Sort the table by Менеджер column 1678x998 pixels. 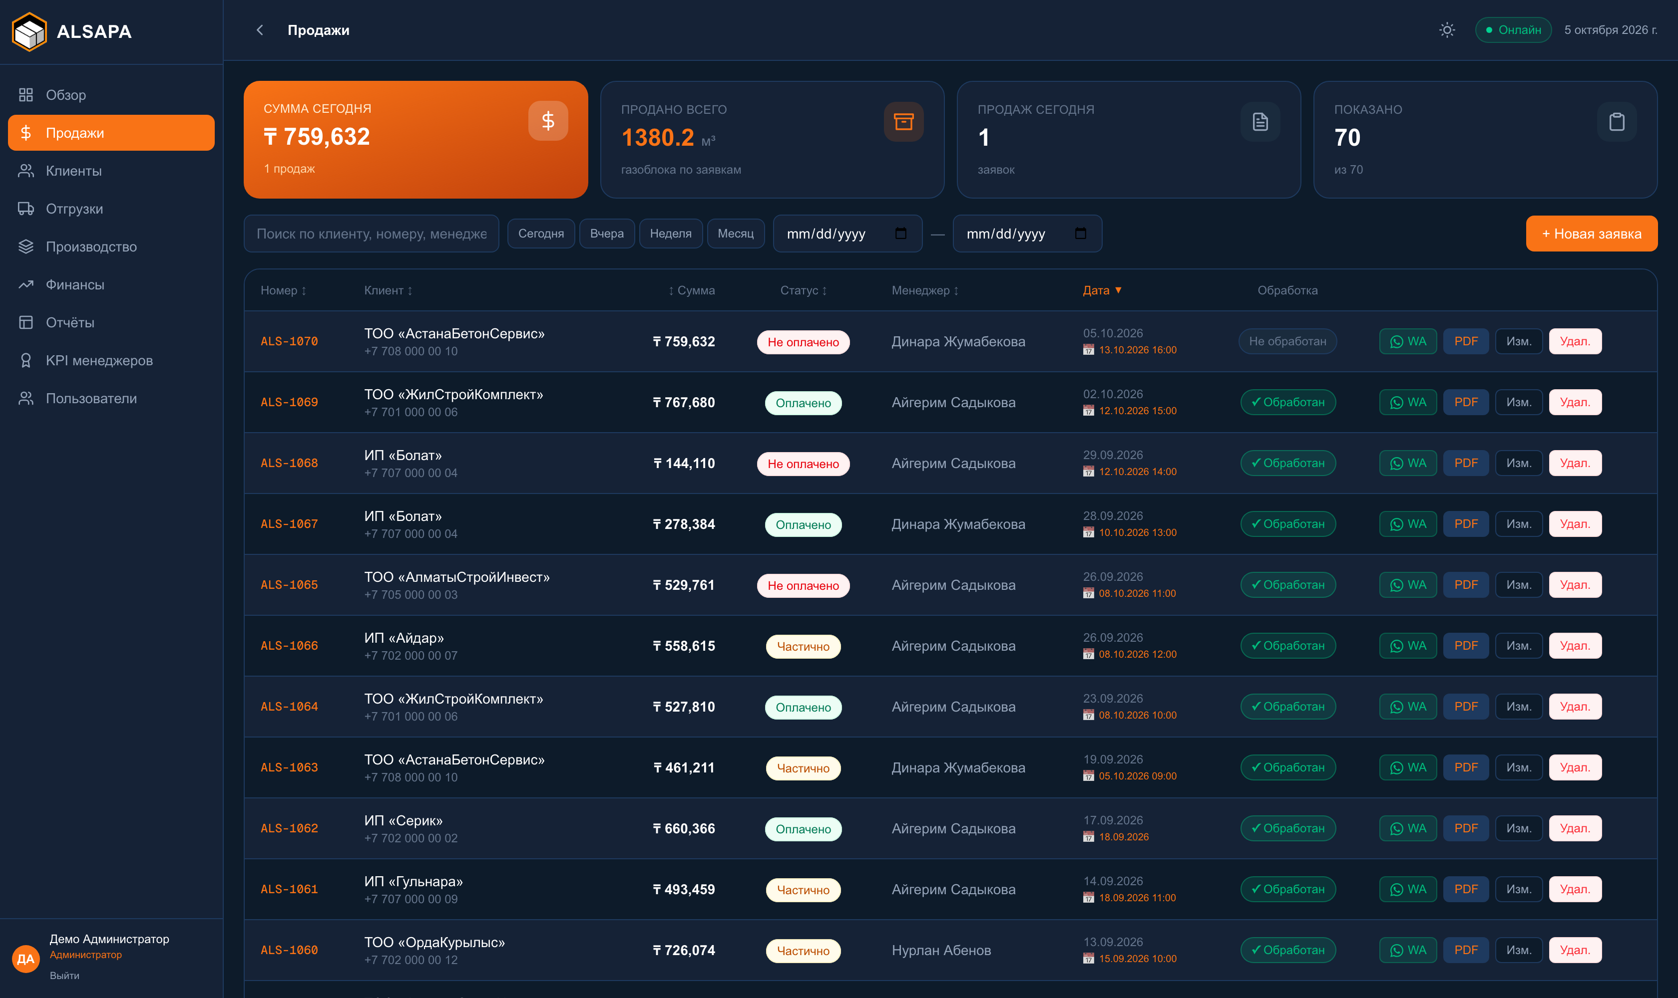(925, 290)
